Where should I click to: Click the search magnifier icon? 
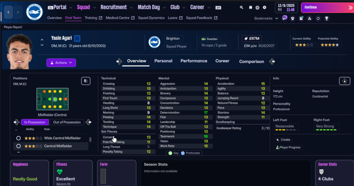[x=241, y=8]
